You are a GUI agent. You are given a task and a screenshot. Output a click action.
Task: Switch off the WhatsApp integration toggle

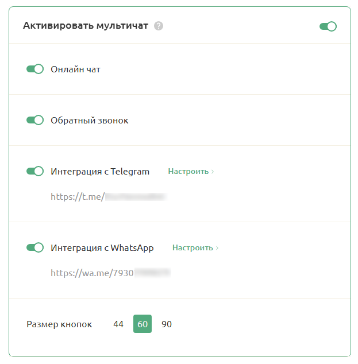tap(35, 247)
